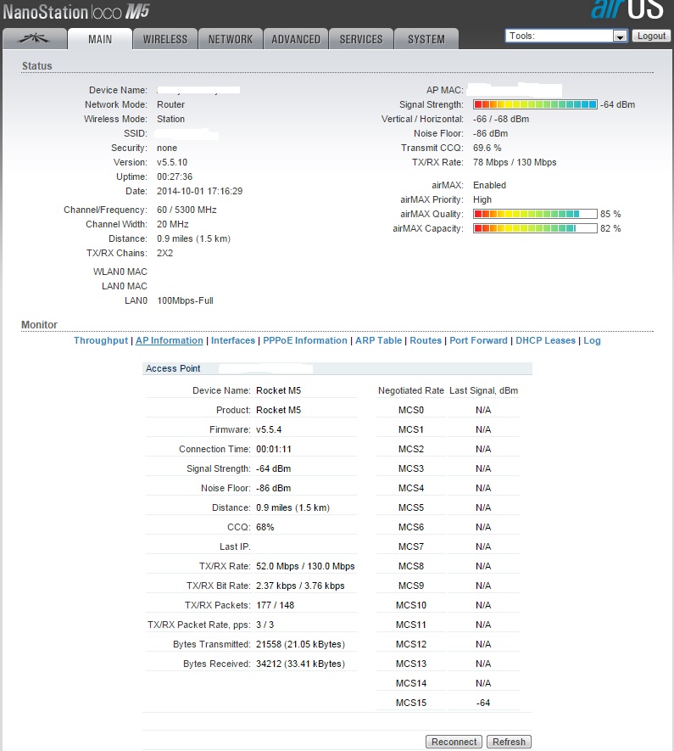Click the Noise Floor -86 dBm in Status
Image resolution: width=674 pixels, height=751 pixels.
[490, 133]
